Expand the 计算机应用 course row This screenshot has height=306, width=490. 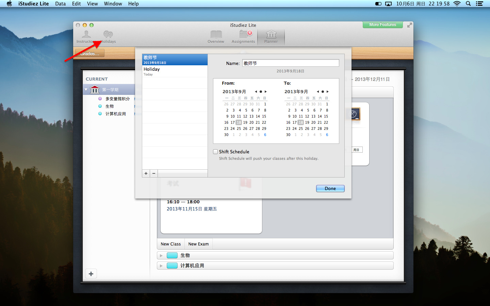coord(161,266)
